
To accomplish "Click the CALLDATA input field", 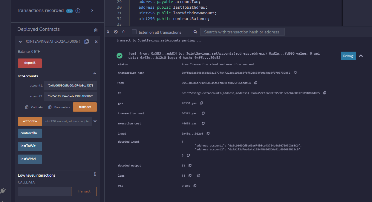I will tap(45, 192).
